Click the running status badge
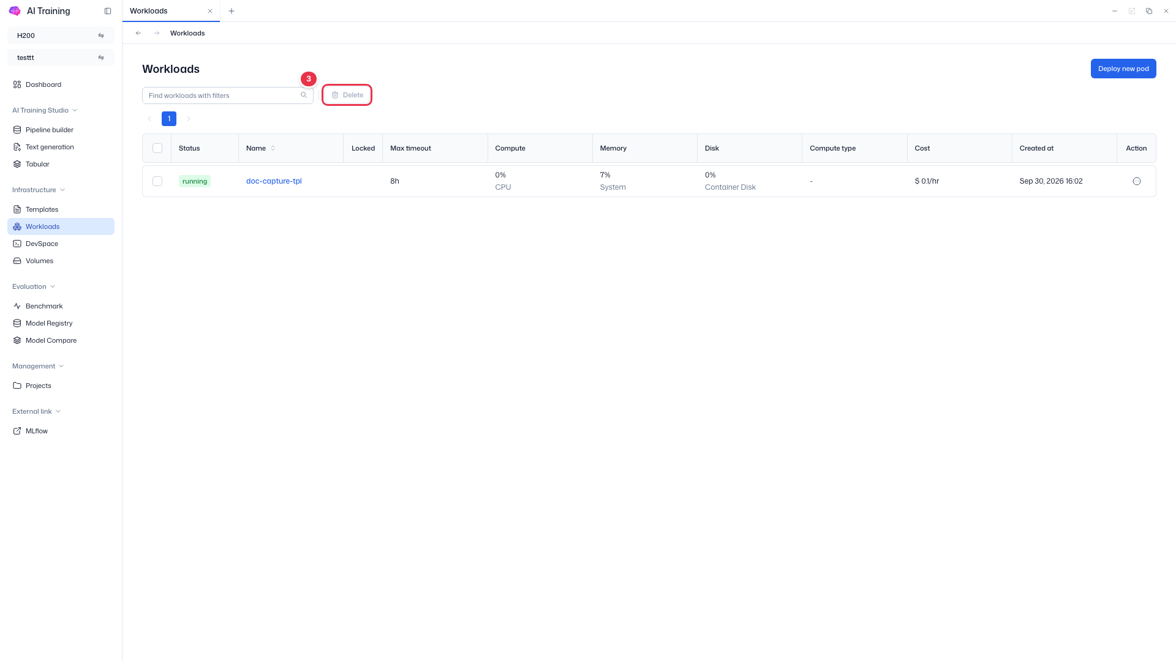The width and height of the screenshot is (1176, 661). [195, 181]
